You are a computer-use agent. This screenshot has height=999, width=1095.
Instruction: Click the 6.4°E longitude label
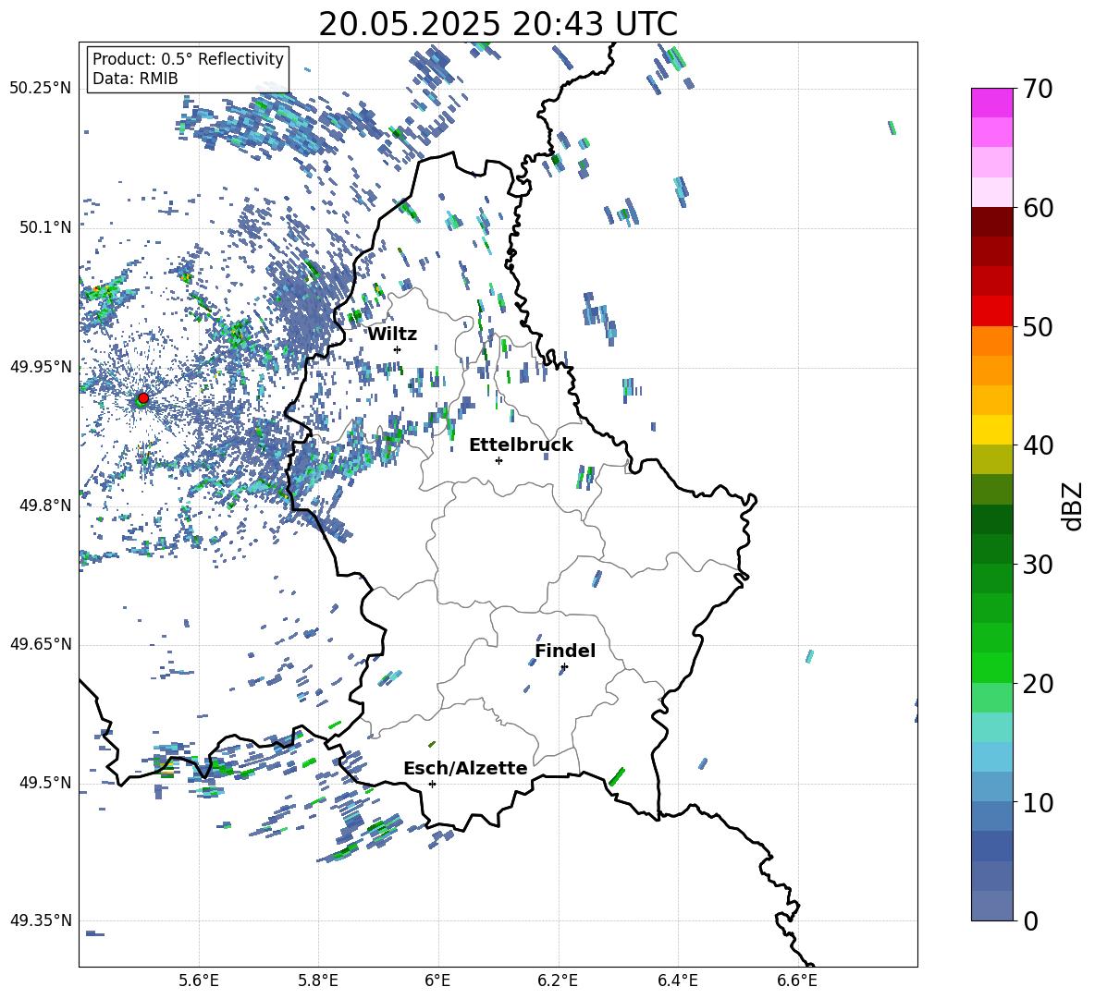[x=677, y=981]
